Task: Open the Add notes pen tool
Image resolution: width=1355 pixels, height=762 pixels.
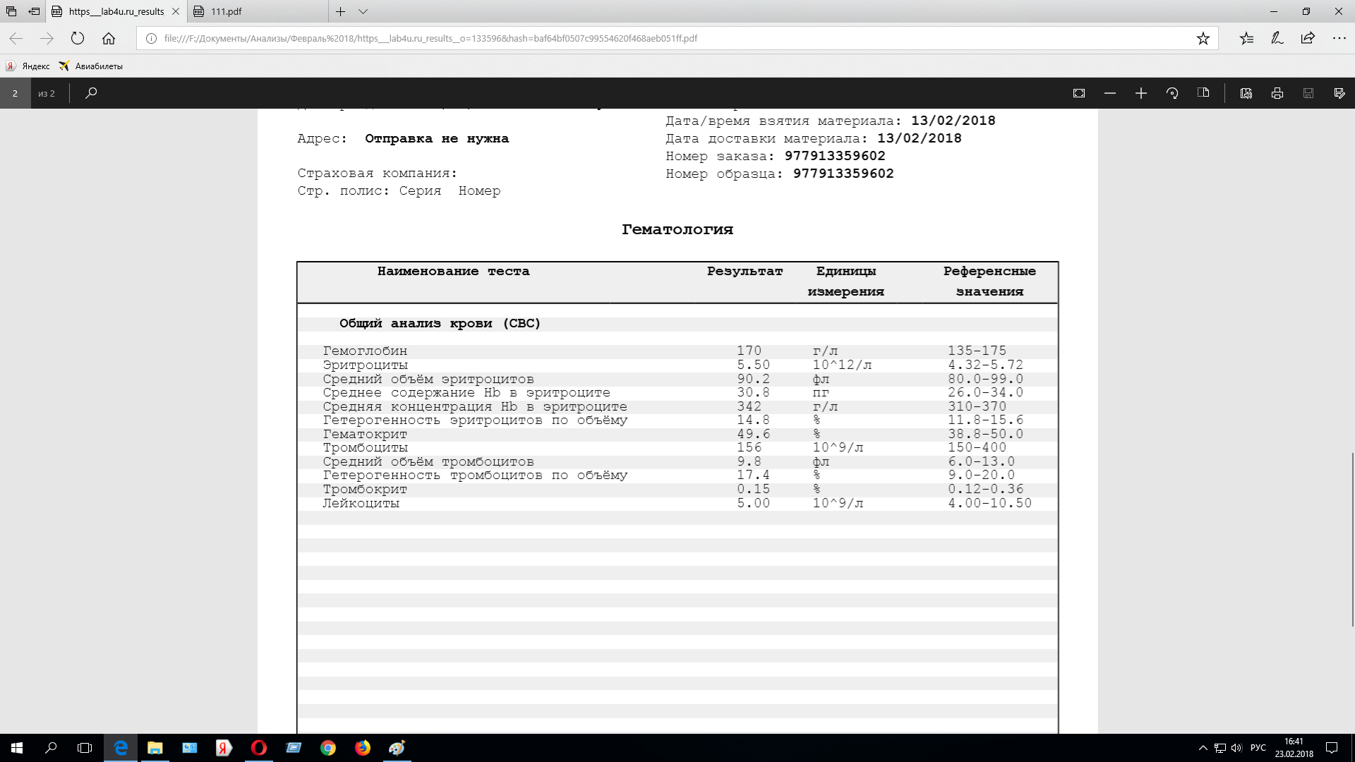Action: click(x=1277, y=39)
